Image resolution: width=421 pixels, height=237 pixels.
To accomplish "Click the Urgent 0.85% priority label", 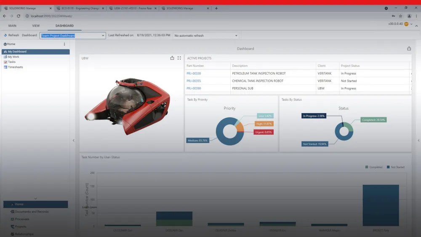I will 264,132.
